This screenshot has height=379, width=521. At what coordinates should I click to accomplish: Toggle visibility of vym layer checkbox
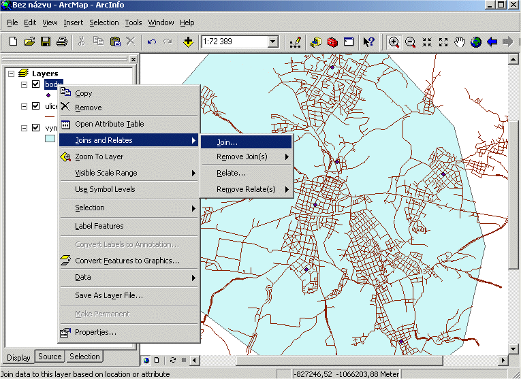coord(36,127)
